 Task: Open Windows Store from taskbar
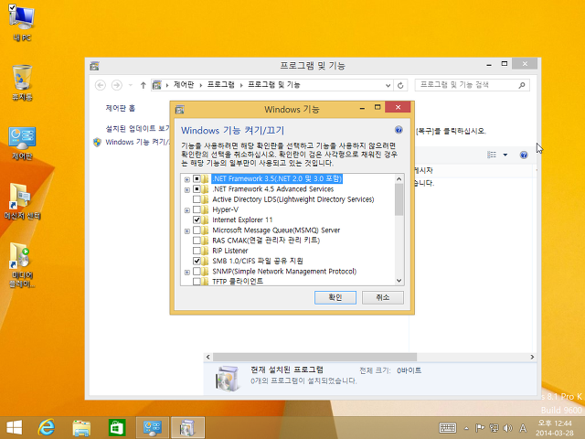(x=117, y=427)
